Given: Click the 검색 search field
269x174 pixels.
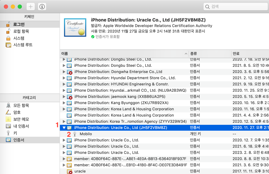Looking at the screenshot, I should [x=236, y=7].
